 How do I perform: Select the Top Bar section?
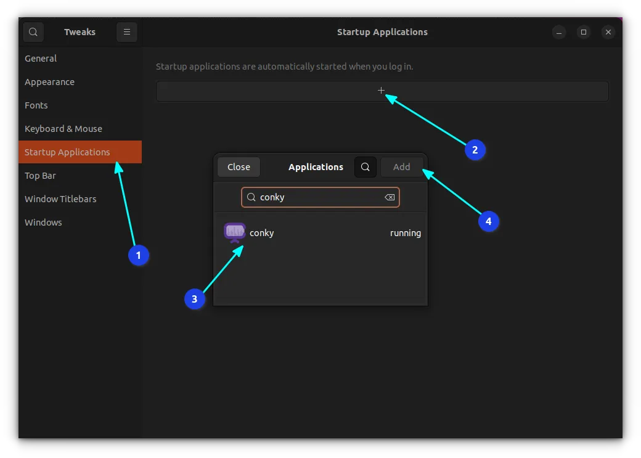click(x=39, y=176)
